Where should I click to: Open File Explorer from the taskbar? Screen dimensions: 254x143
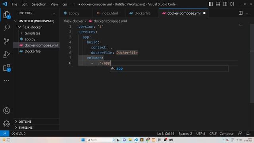point(130,140)
